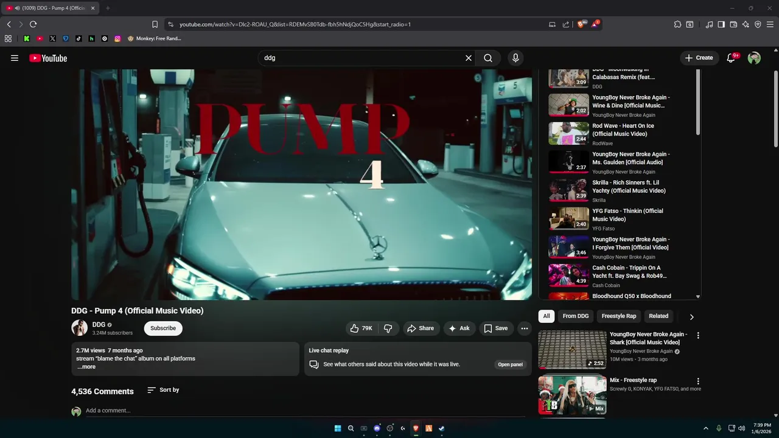Open the Brave Shields lion icon
The height and width of the screenshot is (438, 779).
pos(581,24)
